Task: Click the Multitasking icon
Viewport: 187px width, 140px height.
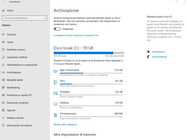Action: (x=3, y=87)
